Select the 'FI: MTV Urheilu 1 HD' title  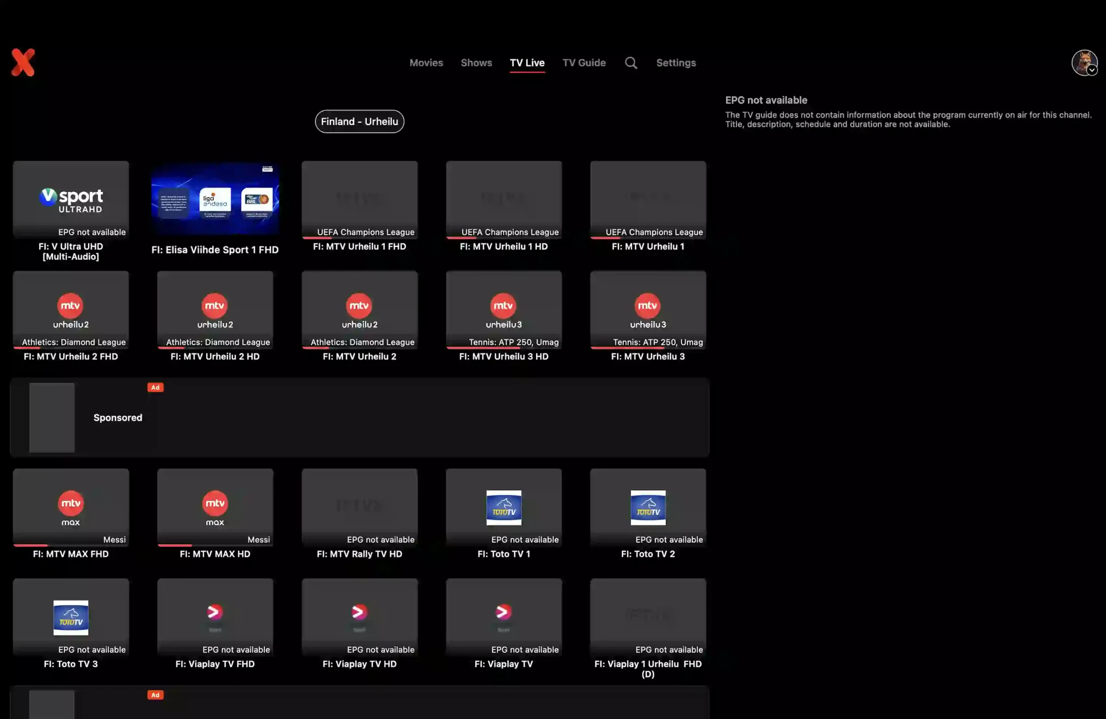(x=504, y=247)
